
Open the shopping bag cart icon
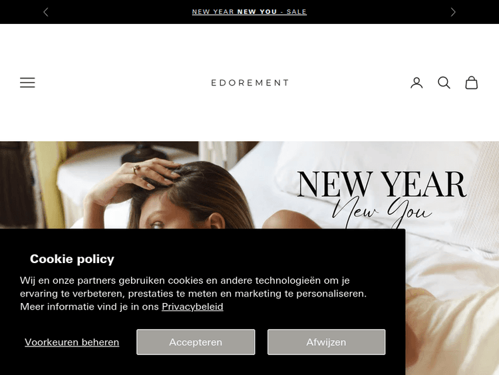(x=471, y=83)
